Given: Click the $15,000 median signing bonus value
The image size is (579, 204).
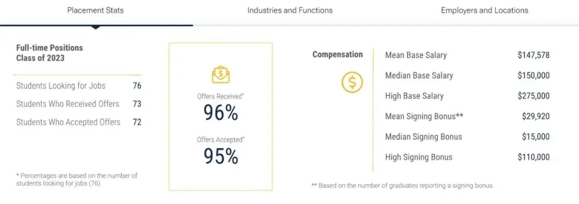Looking at the screenshot, I should pos(536,137).
